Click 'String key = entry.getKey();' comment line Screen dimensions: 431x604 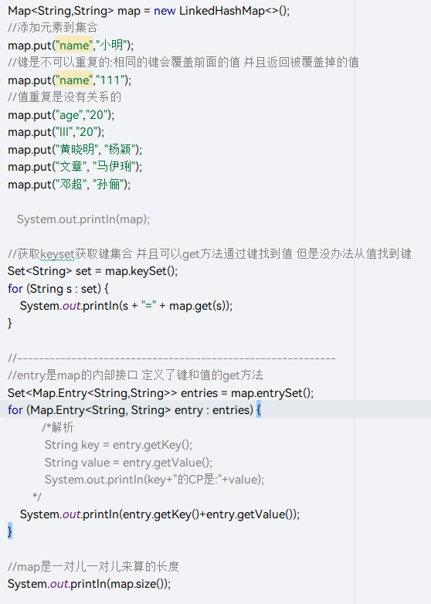tap(119, 445)
